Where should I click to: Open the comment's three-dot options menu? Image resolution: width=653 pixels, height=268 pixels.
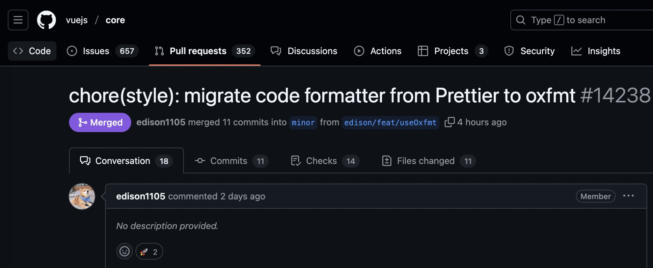(x=628, y=196)
